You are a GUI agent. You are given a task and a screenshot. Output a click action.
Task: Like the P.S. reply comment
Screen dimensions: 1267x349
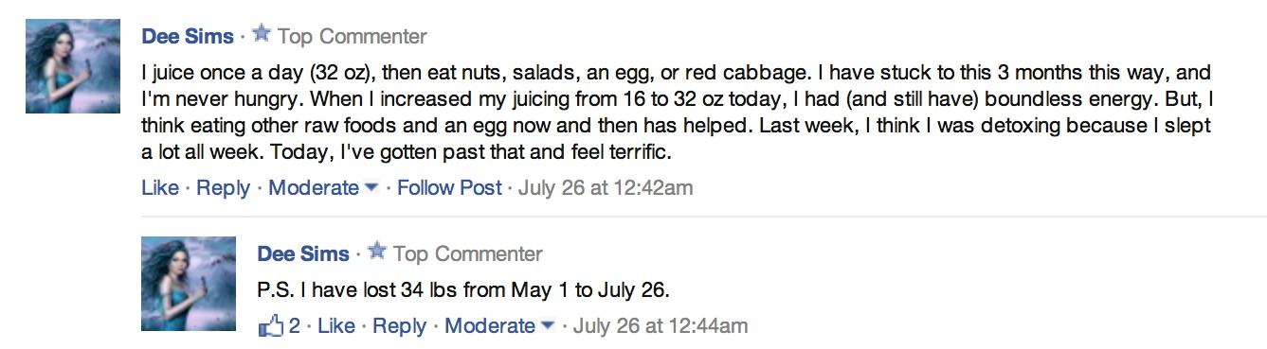point(336,326)
